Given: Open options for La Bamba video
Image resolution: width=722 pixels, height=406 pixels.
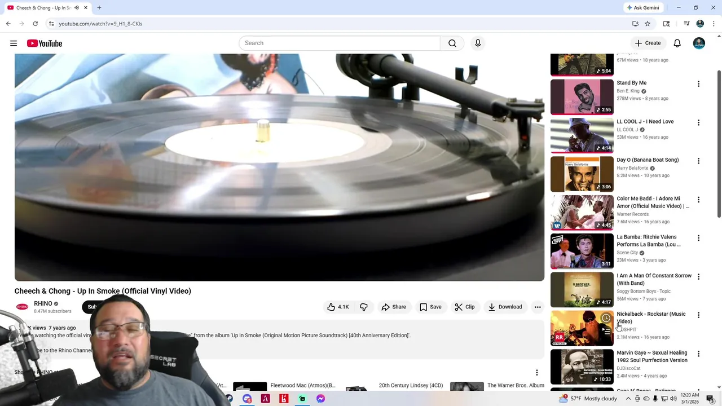Looking at the screenshot, I should [698, 238].
